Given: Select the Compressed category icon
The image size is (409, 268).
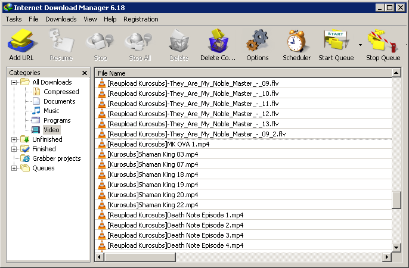Looking at the screenshot, I should tap(36, 92).
